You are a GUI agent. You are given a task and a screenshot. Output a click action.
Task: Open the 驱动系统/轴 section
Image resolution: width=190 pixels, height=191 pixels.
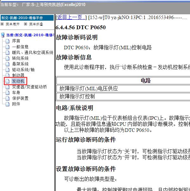(23, 70)
